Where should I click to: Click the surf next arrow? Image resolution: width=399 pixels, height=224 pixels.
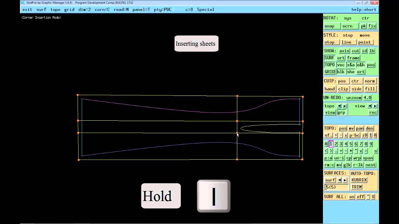[345, 180]
